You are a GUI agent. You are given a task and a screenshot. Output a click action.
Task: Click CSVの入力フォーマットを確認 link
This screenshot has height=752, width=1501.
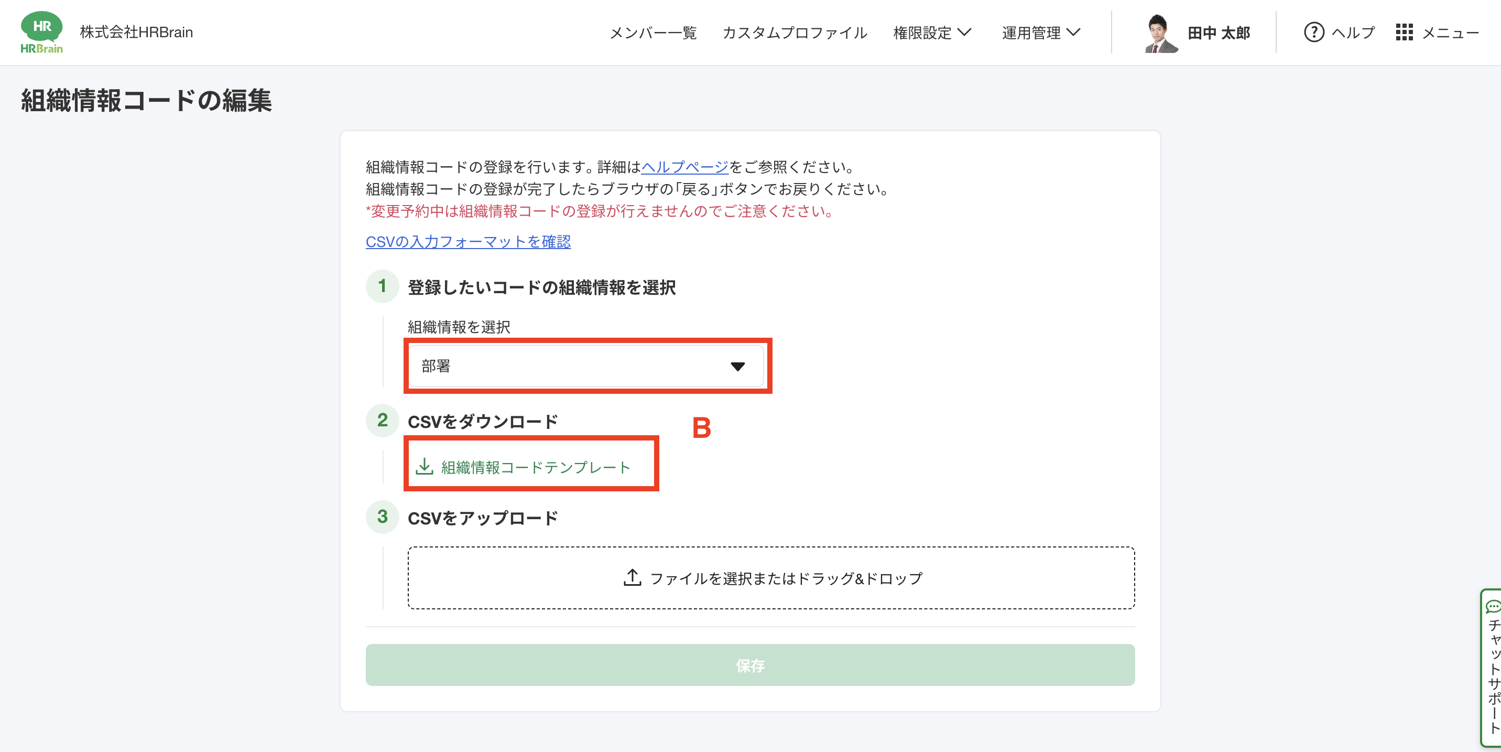pyautogui.click(x=468, y=242)
